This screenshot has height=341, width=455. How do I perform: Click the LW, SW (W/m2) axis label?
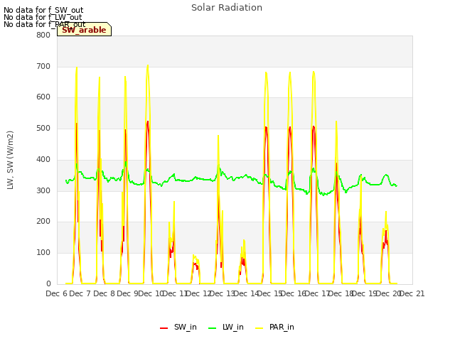point(10,160)
